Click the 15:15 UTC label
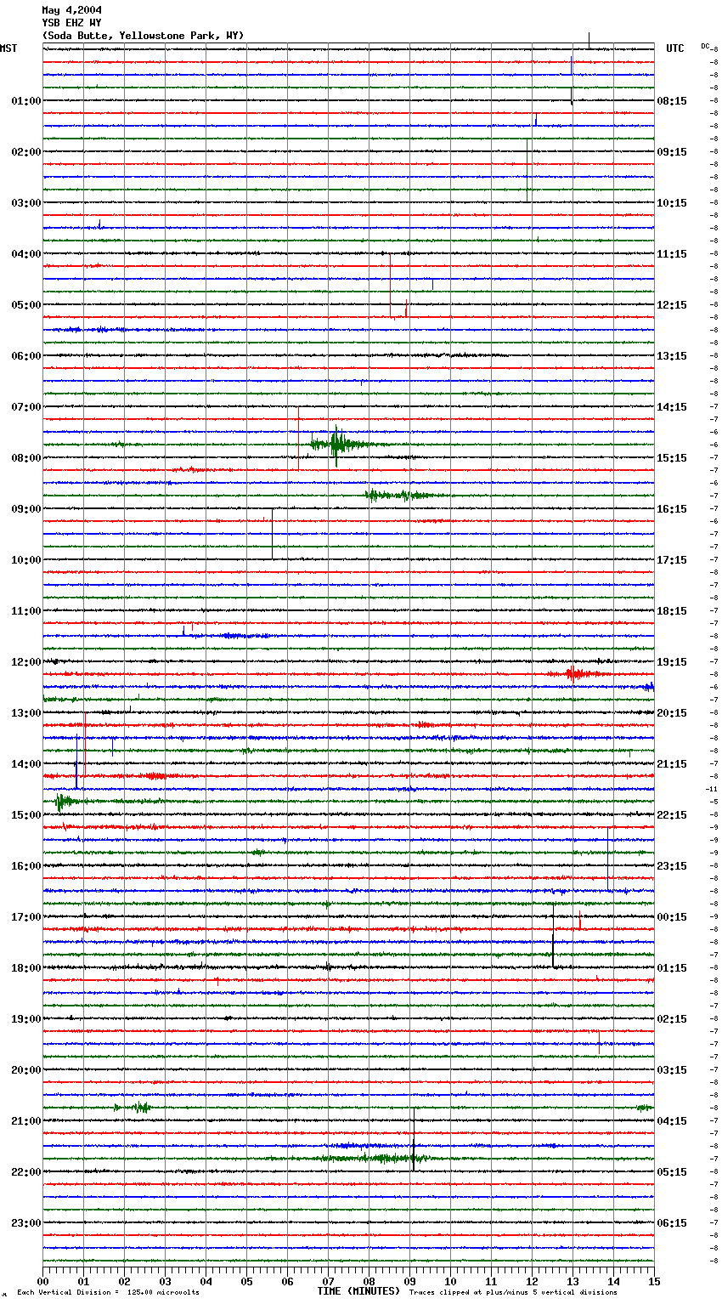Viewport: 722px width, 1304px height. (672, 458)
